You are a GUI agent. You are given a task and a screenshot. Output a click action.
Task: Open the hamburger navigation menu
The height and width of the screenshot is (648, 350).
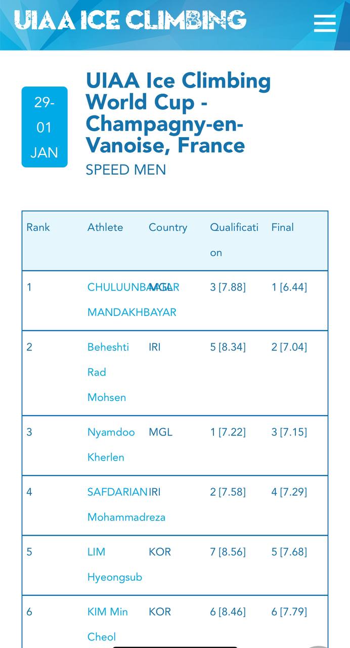click(x=324, y=23)
